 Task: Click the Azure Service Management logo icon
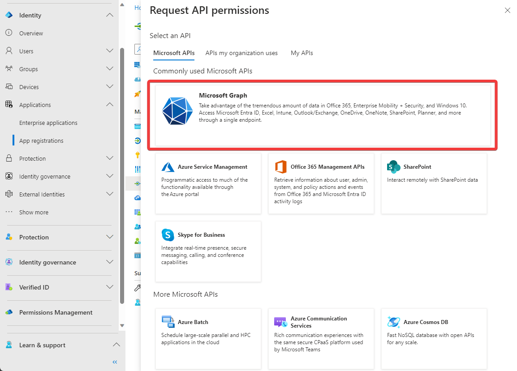tap(168, 167)
